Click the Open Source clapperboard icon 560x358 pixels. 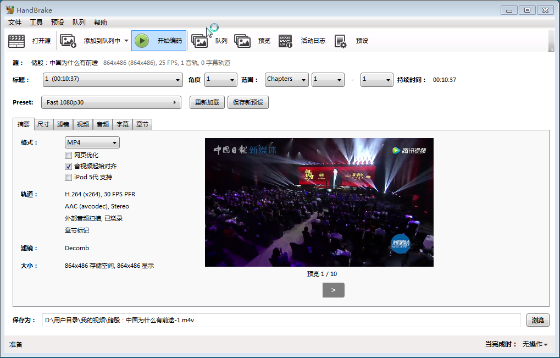pos(16,41)
